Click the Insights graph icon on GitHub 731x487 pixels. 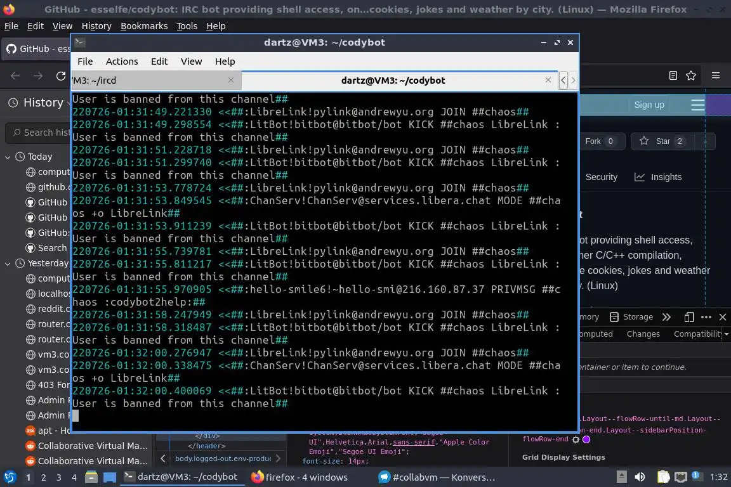tap(640, 177)
